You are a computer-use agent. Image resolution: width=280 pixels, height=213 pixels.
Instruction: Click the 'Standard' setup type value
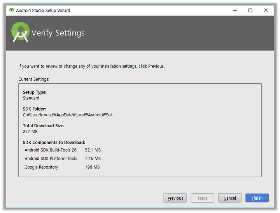[31, 98]
